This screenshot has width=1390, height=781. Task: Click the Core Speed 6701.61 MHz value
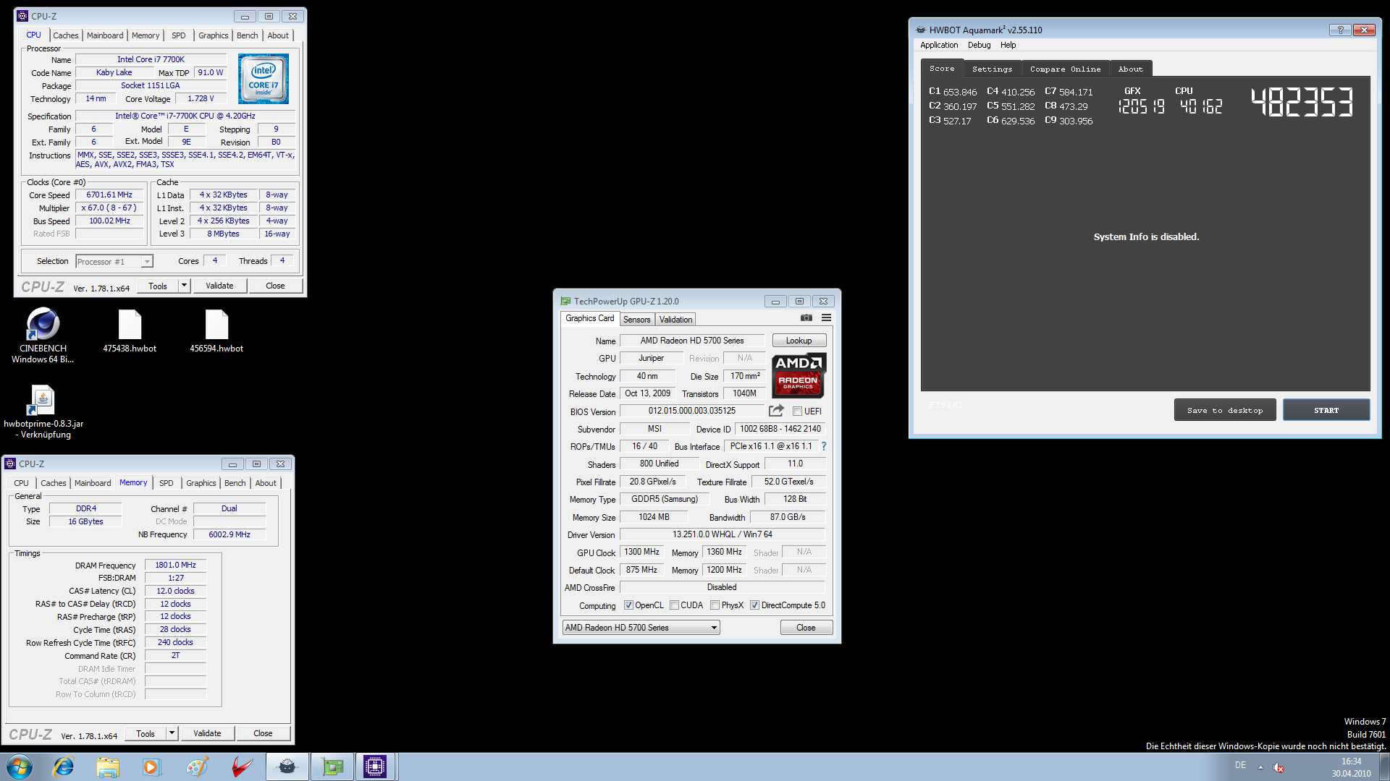(109, 195)
